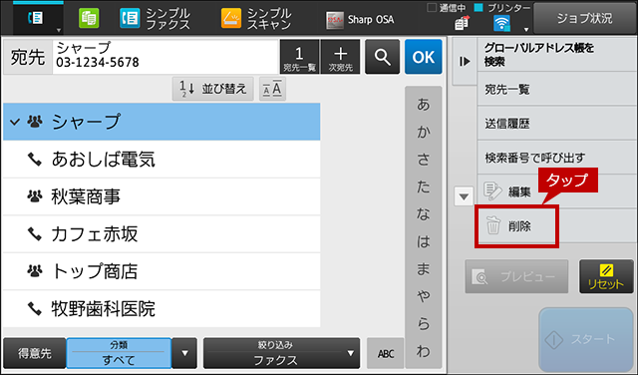Expand the 分類 category dropdown arrow

(184, 353)
